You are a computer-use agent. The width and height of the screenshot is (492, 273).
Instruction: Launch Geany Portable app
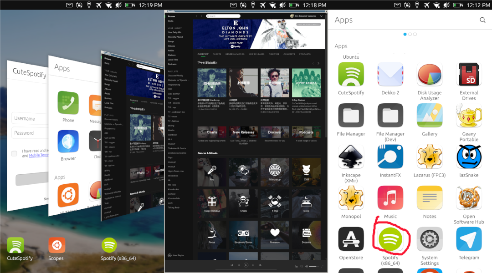point(469,116)
